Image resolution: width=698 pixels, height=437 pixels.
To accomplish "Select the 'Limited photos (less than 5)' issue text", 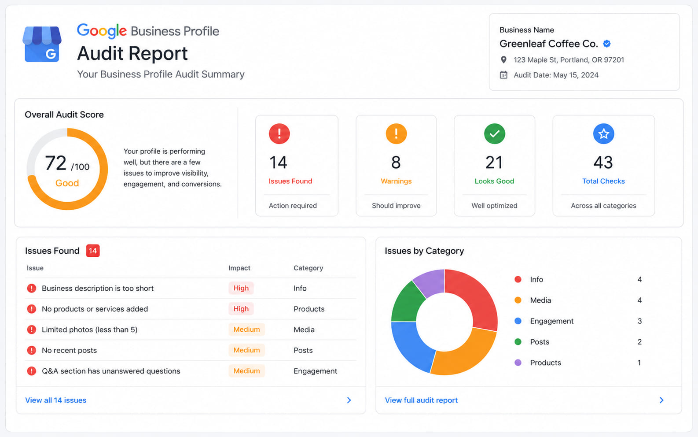I will coord(90,330).
